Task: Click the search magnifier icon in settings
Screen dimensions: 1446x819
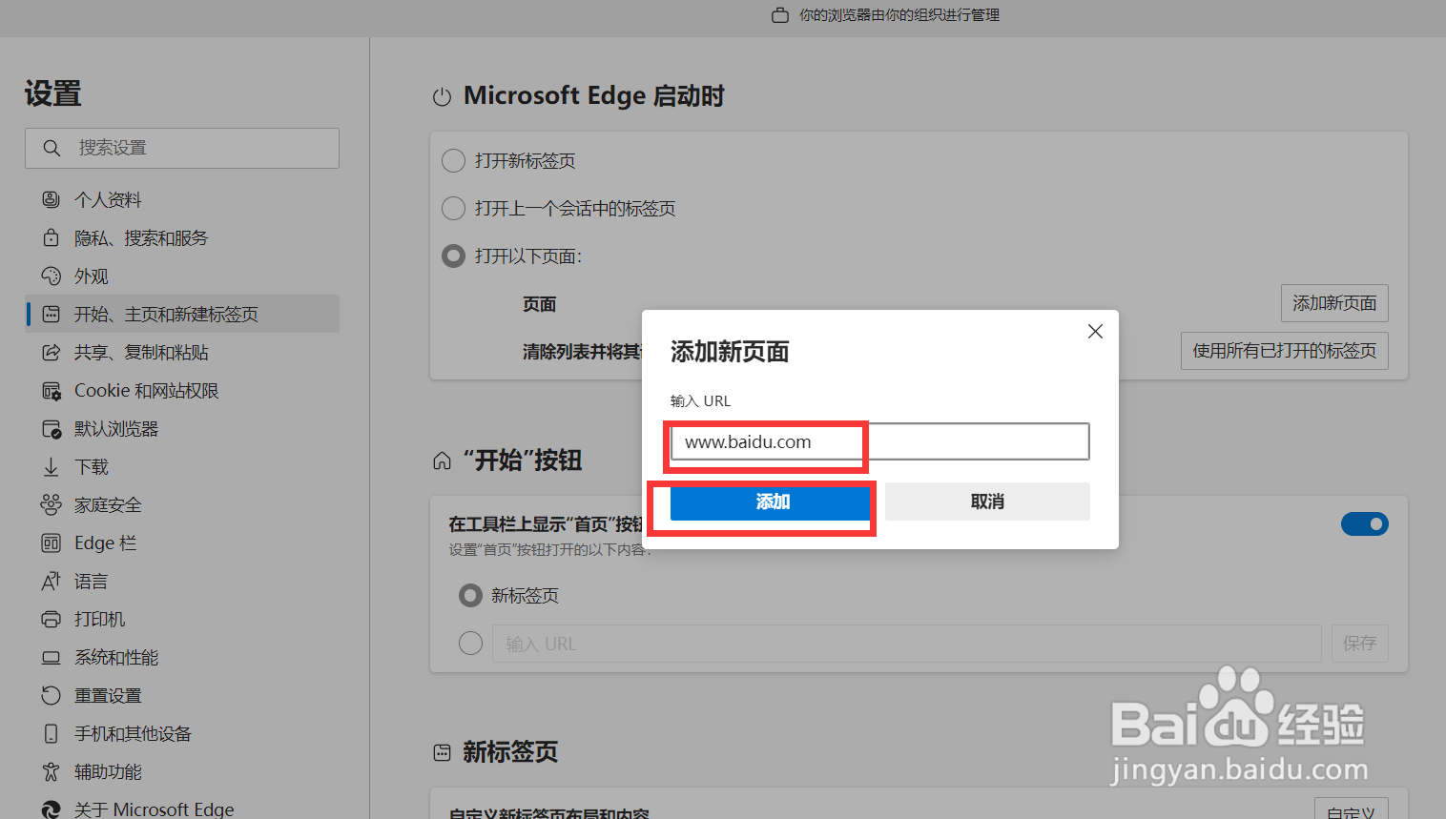Action: [52, 148]
